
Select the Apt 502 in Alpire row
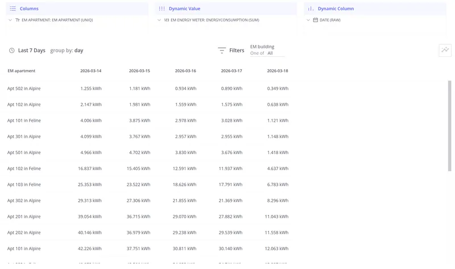click(148, 89)
